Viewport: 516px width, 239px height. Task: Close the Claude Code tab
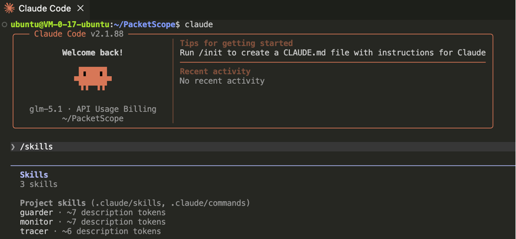80,8
